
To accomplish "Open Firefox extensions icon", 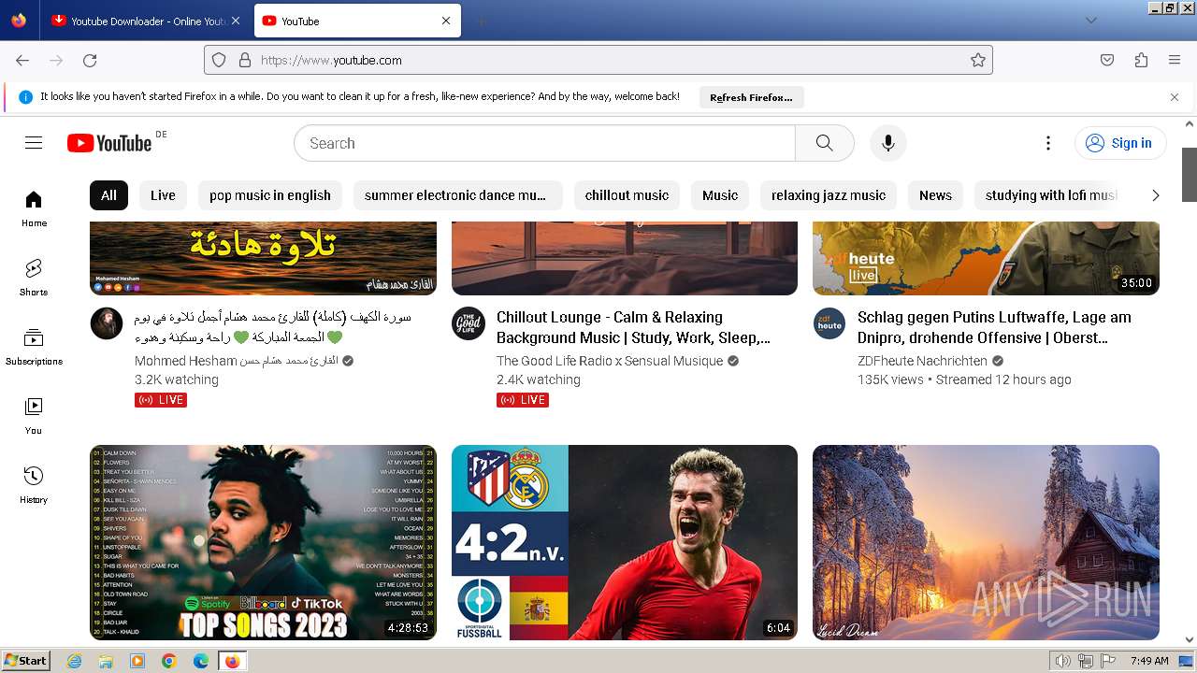I will pyautogui.click(x=1141, y=60).
